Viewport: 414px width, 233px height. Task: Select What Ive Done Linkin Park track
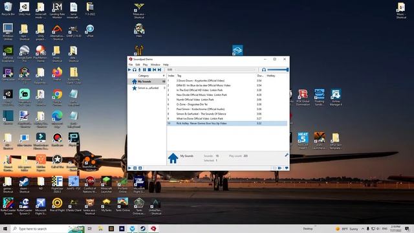227,118
